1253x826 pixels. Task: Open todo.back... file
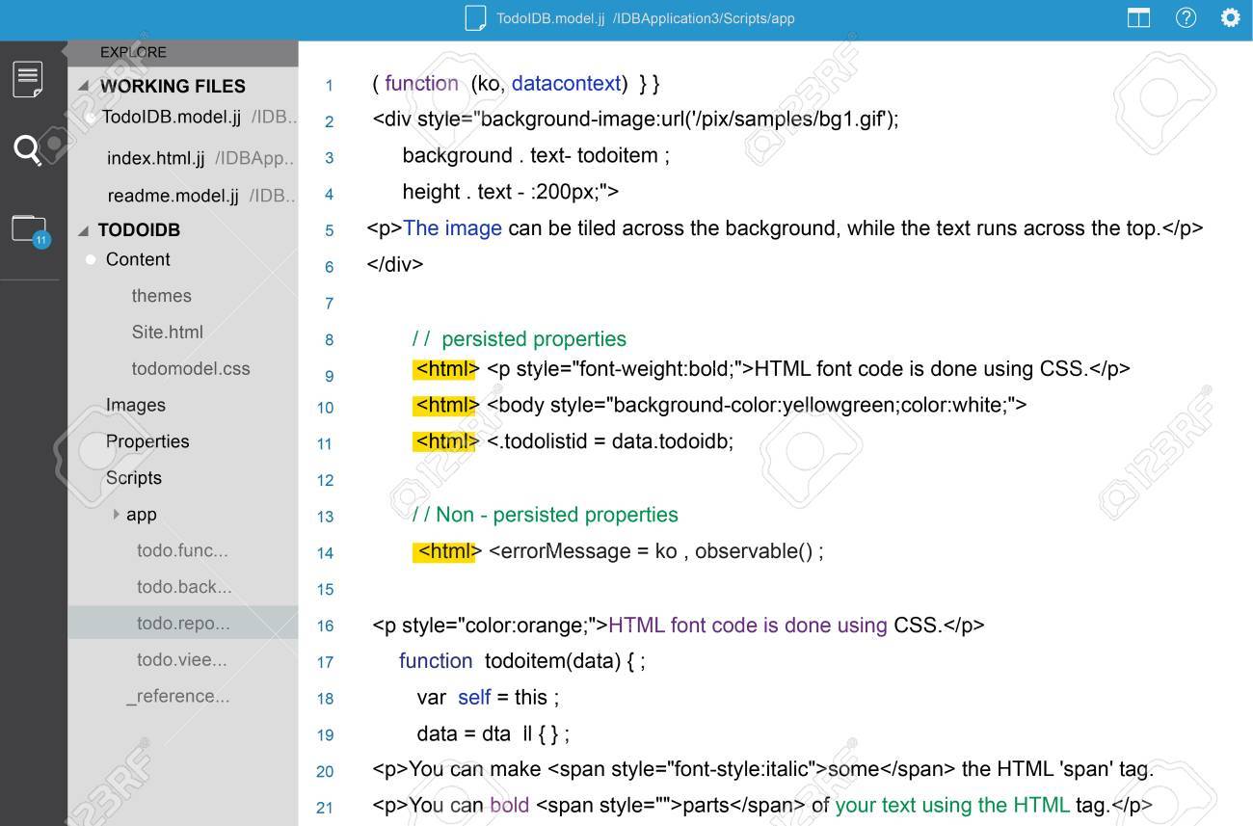click(183, 587)
